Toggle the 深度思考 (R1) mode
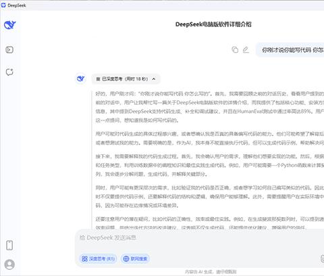324x276 pixels. pyautogui.click(x=98, y=258)
